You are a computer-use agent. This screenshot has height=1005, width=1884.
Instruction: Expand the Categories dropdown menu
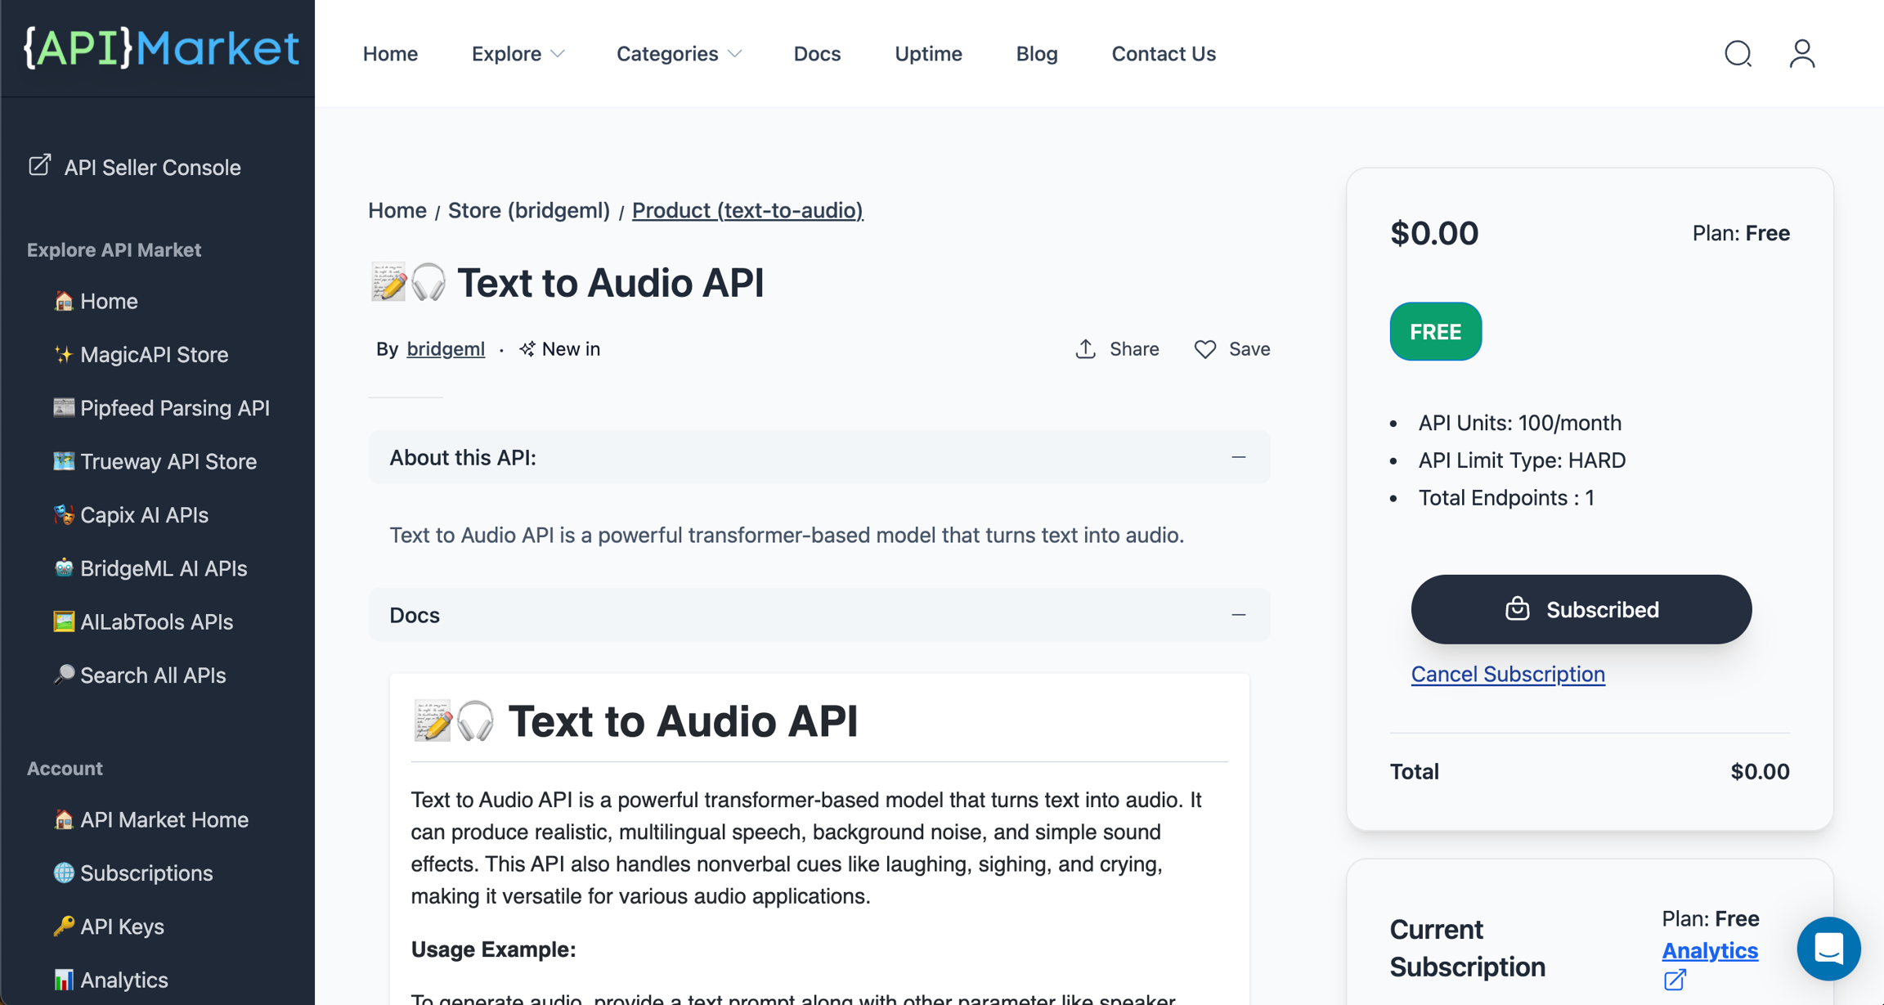678,54
